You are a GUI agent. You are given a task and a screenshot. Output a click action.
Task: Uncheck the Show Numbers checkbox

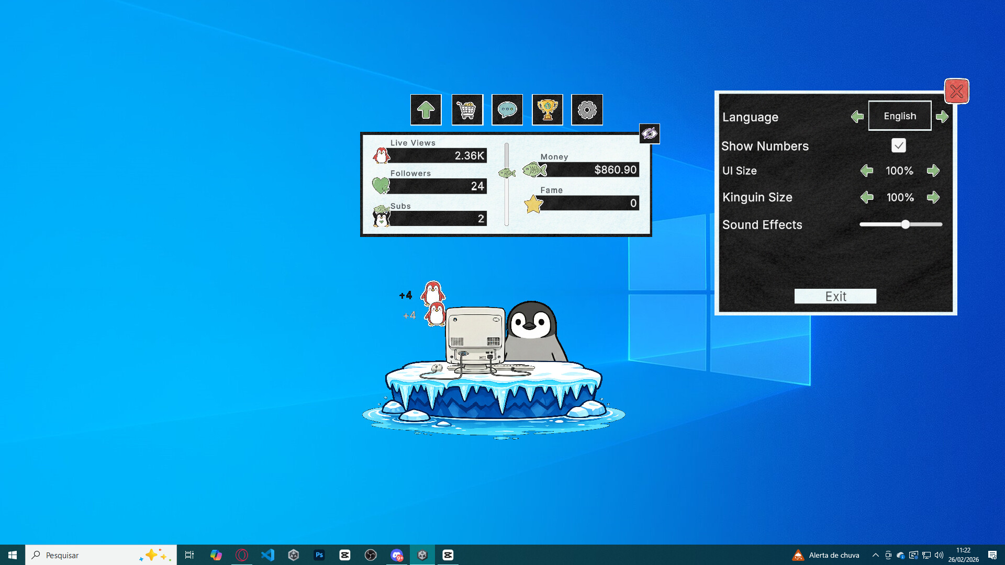click(899, 145)
